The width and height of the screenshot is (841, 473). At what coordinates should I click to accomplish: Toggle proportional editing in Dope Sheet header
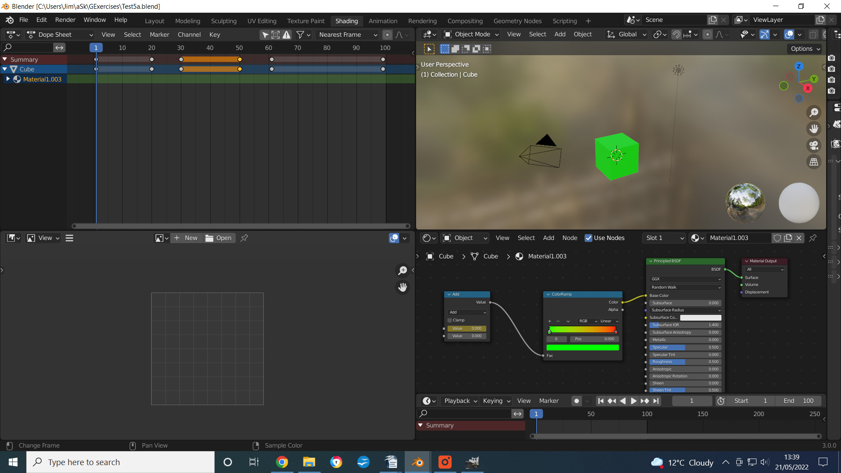tap(387, 35)
